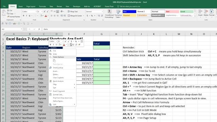The height and width of the screenshot is (122, 217).
Task: Expand Sort submenu in context menu
Action: coord(62,88)
